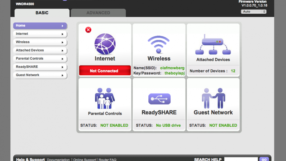Switch to the ADVANCED tab
The height and width of the screenshot is (161, 286).
point(98,13)
